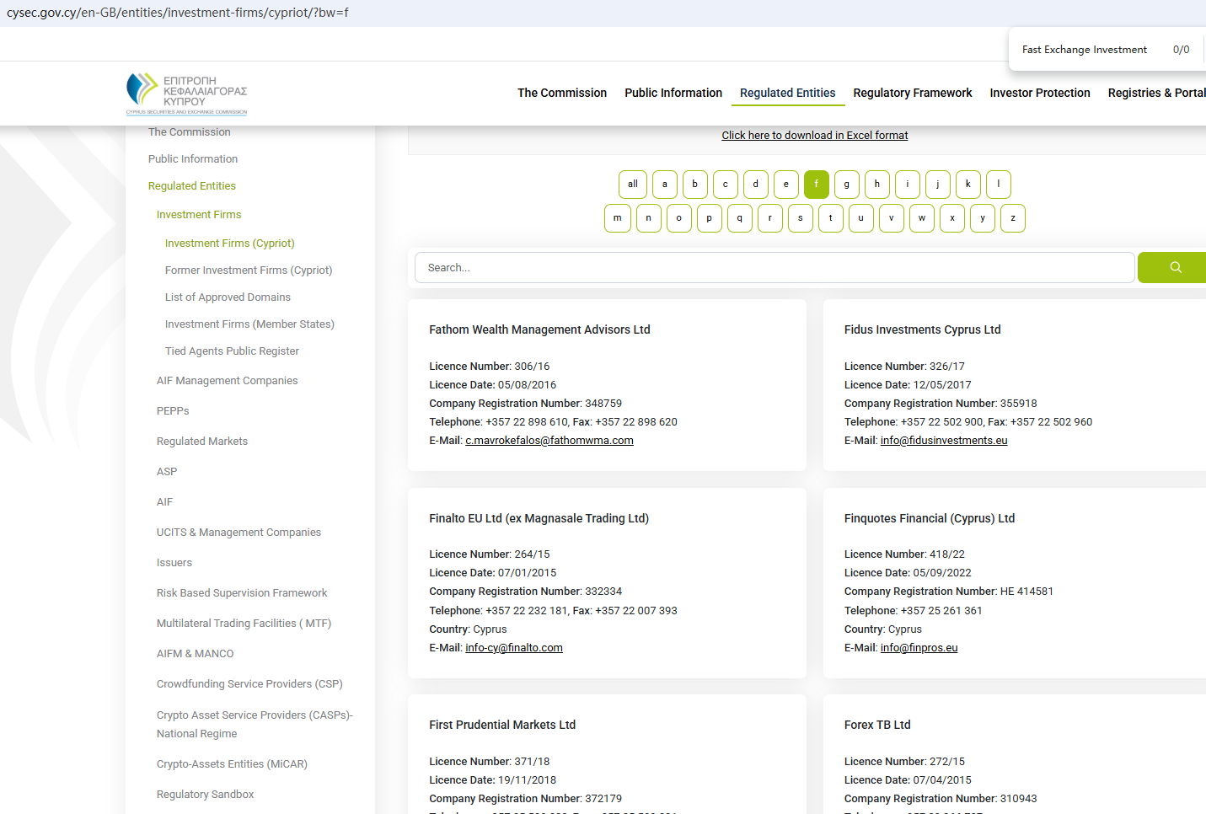Select the 'all' alphabet filter
Image resolution: width=1206 pixels, height=814 pixels.
(632, 185)
